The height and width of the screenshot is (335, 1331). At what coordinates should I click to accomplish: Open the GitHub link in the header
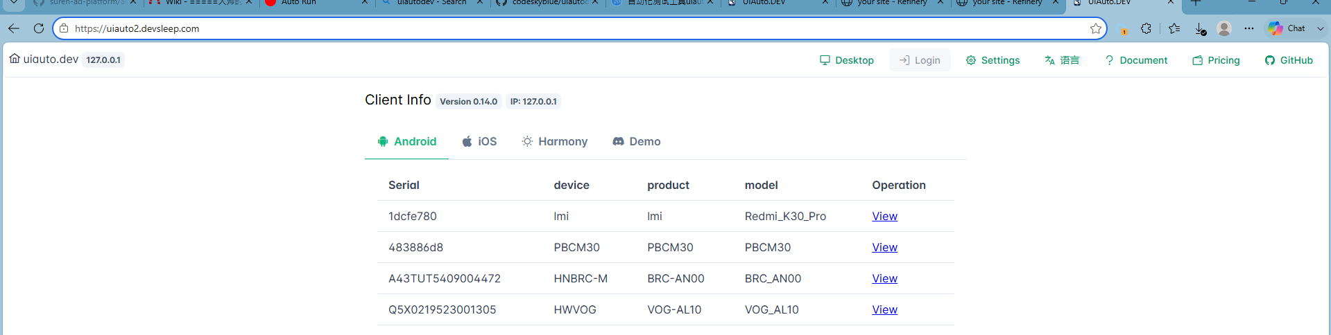1289,60
